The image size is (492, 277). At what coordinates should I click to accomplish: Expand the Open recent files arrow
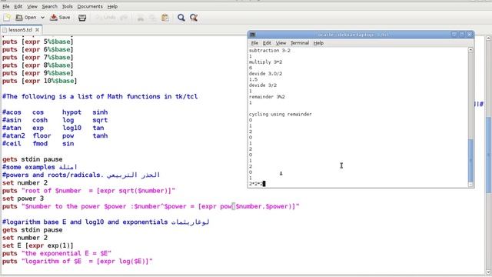click(42, 18)
